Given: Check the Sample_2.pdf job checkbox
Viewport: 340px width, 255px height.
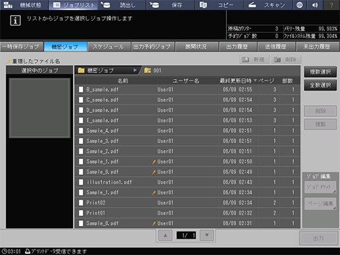Looking at the screenshot, I should [81, 151].
